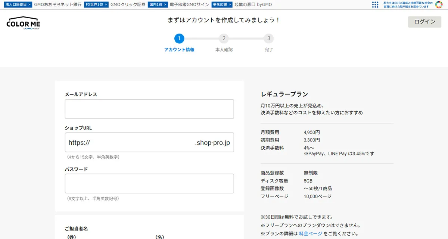
Task: Click the FX世界1位 badge
Action: coord(96,4)
